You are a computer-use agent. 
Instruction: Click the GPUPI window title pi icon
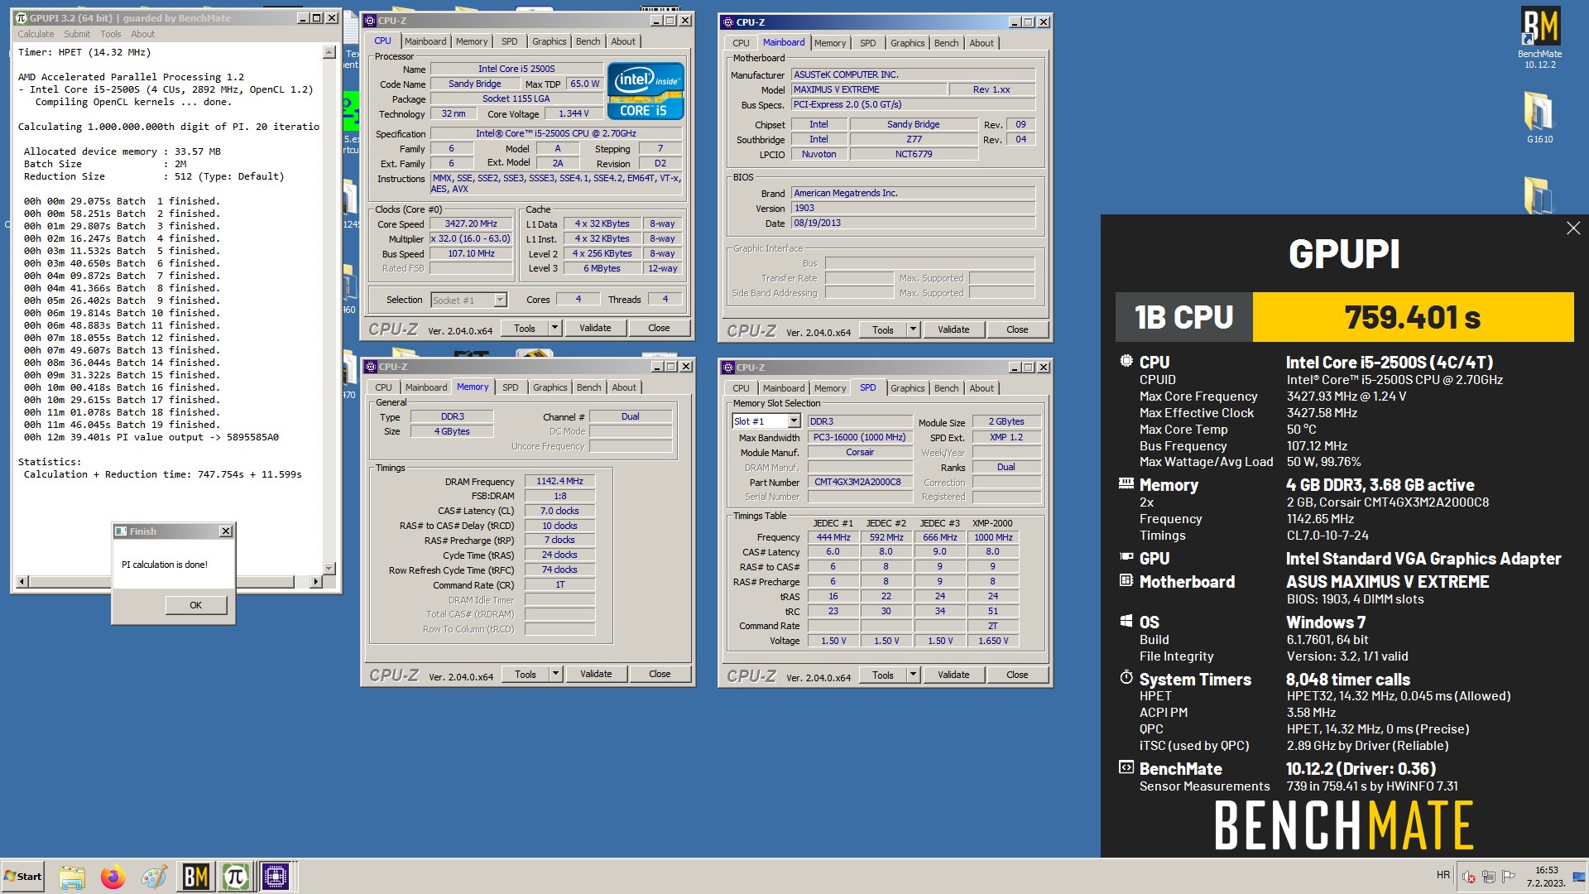22,18
